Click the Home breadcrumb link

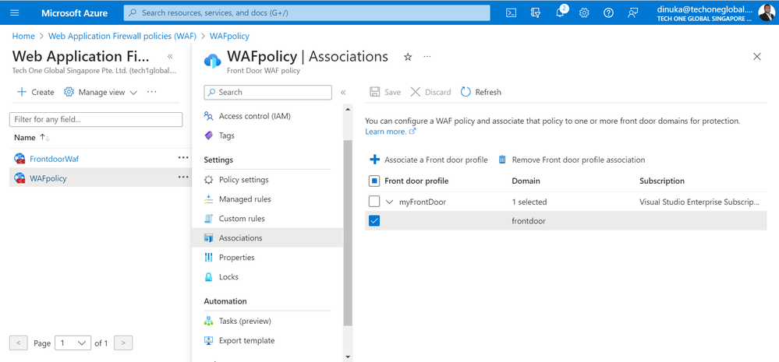click(x=24, y=36)
